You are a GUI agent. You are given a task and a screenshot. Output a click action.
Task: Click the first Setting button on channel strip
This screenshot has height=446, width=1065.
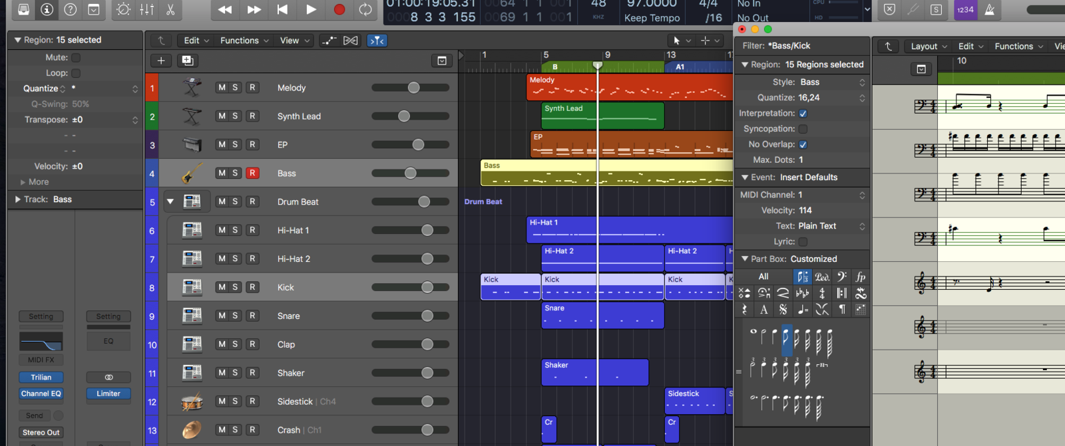(41, 317)
